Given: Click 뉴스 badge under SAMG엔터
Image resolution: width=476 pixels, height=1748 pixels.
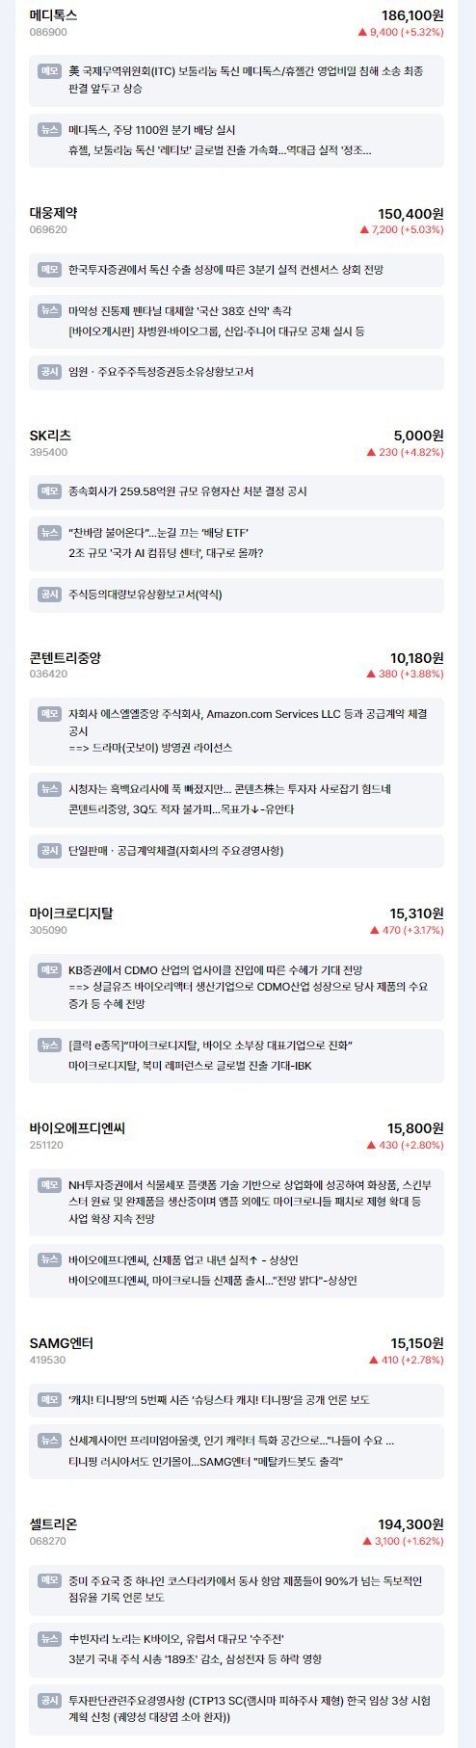Looking at the screenshot, I should 49,1441.
